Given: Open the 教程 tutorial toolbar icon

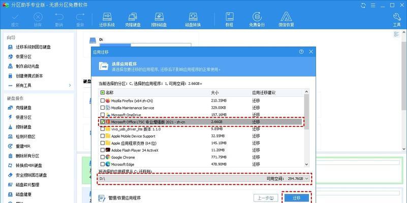Looking at the screenshot, I should pos(229,20).
